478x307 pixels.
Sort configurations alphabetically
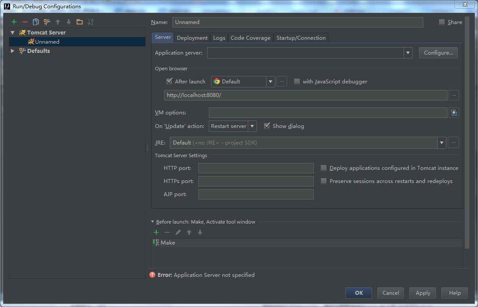pos(91,22)
